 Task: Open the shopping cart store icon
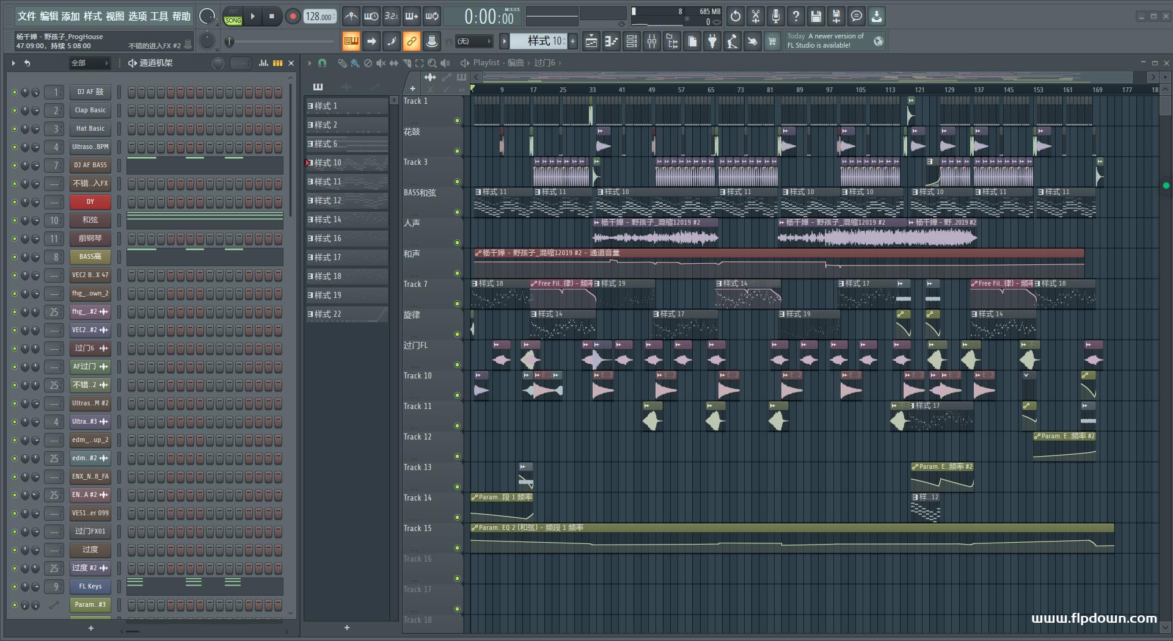click(x=772, y=42)
